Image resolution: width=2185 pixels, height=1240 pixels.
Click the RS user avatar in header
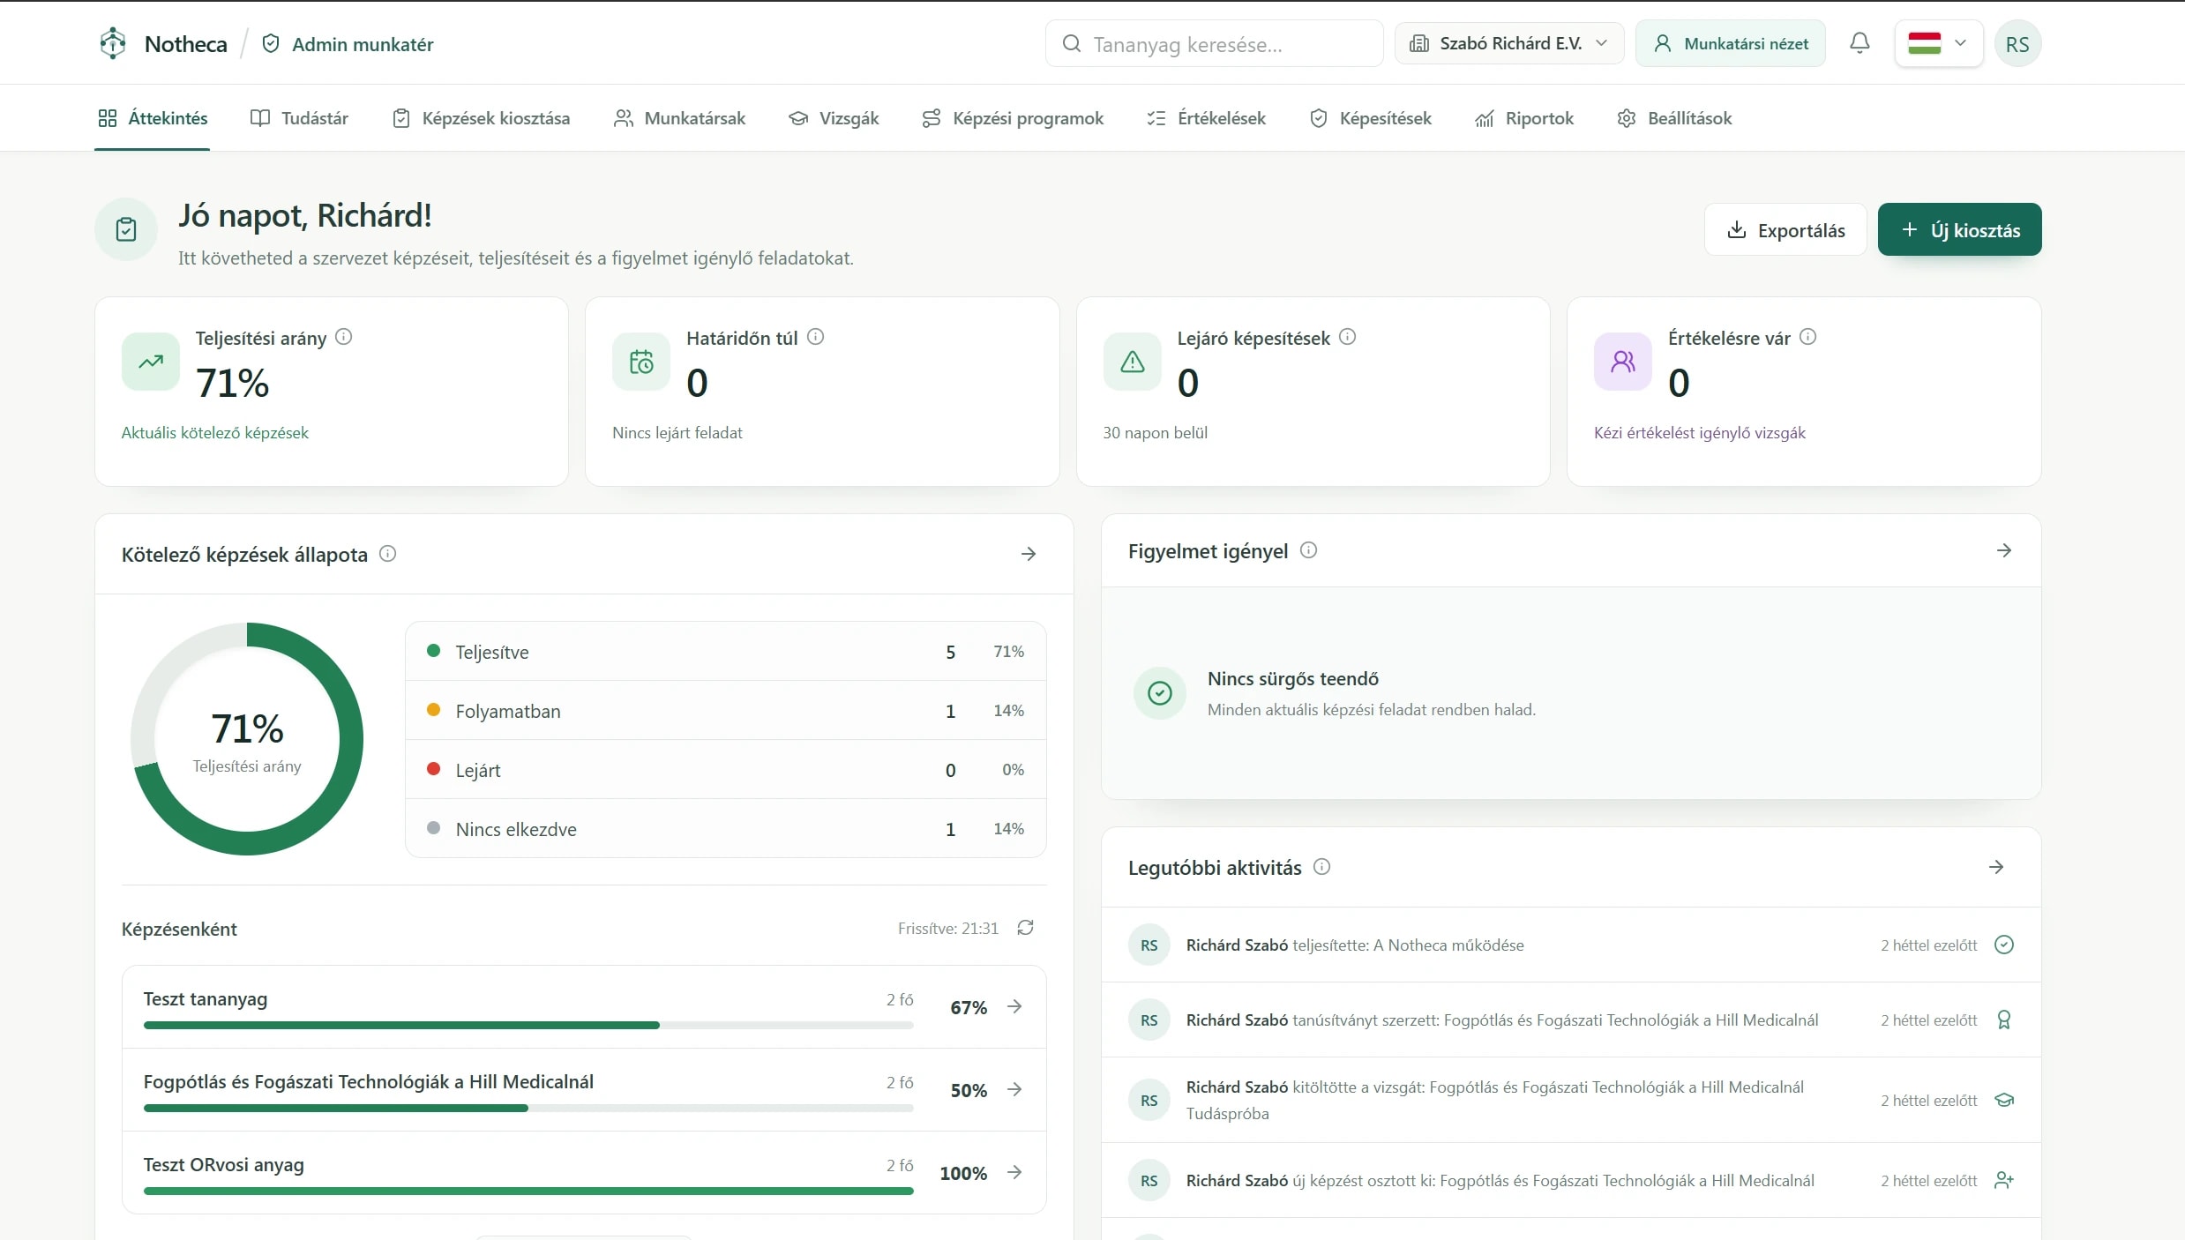[2017, 44]
